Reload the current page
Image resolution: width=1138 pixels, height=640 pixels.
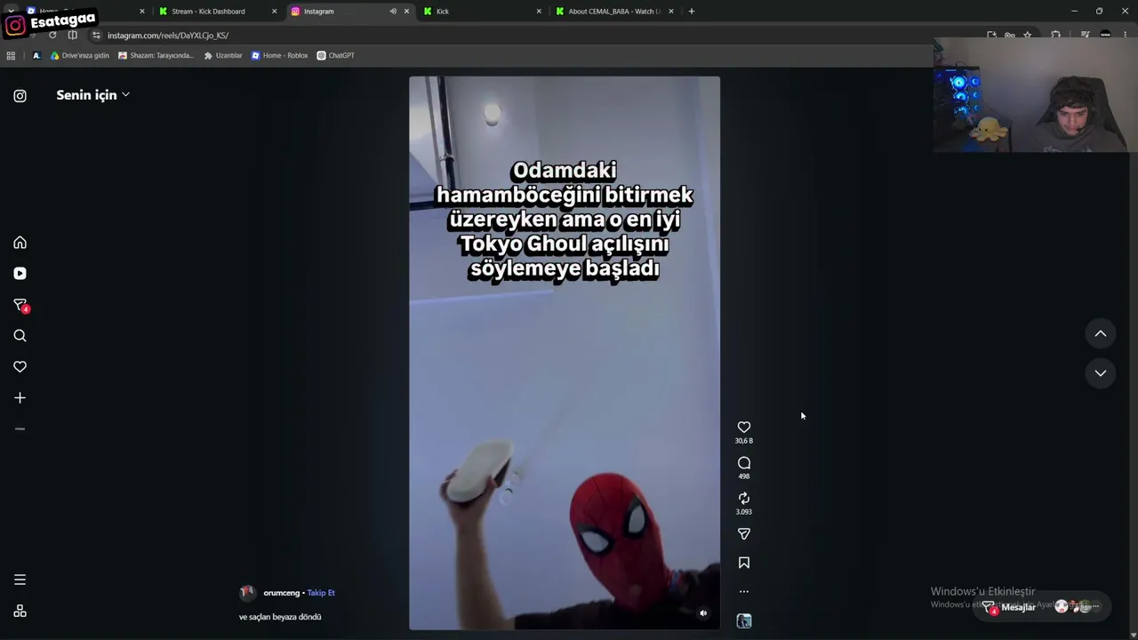(52, 36)
